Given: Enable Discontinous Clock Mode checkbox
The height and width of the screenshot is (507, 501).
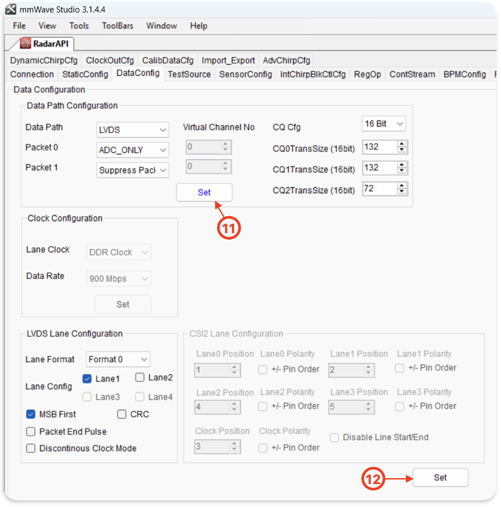Looking at the screenshot, I should [31, 449].
